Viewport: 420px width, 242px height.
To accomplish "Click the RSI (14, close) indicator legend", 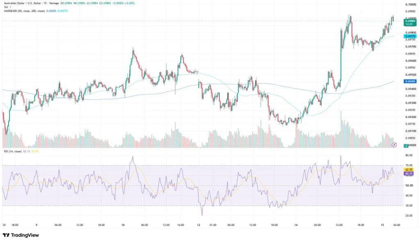I will [13, 151].
